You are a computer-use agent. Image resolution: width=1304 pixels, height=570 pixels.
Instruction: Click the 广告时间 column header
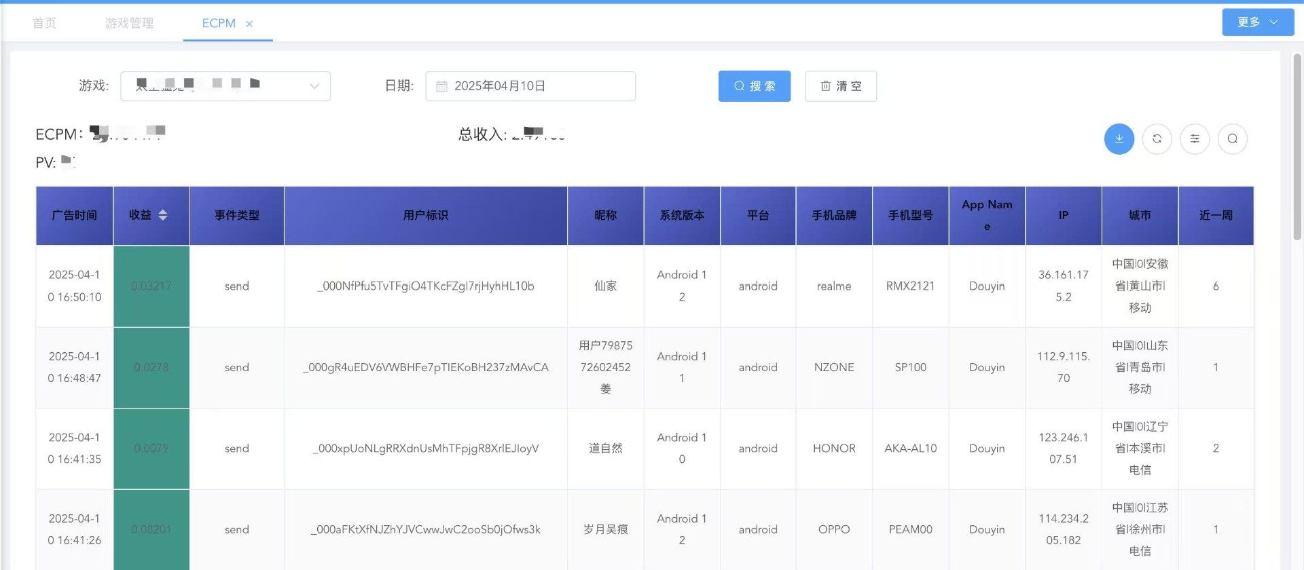pyautogui.click(x=75, y=215)
